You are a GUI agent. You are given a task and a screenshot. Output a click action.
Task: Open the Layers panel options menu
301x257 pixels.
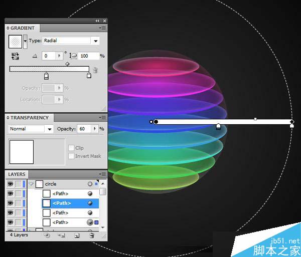point(102,174)
